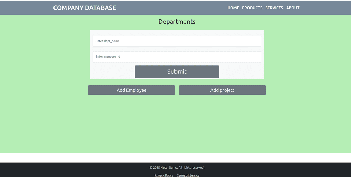Focus the Enter dept_name input field
Image resolution: width=351 pixels, height=177 pixels.
click(x=177, y=41)
